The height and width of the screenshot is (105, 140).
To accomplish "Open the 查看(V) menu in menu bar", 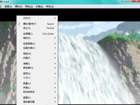I will (8, 6).
